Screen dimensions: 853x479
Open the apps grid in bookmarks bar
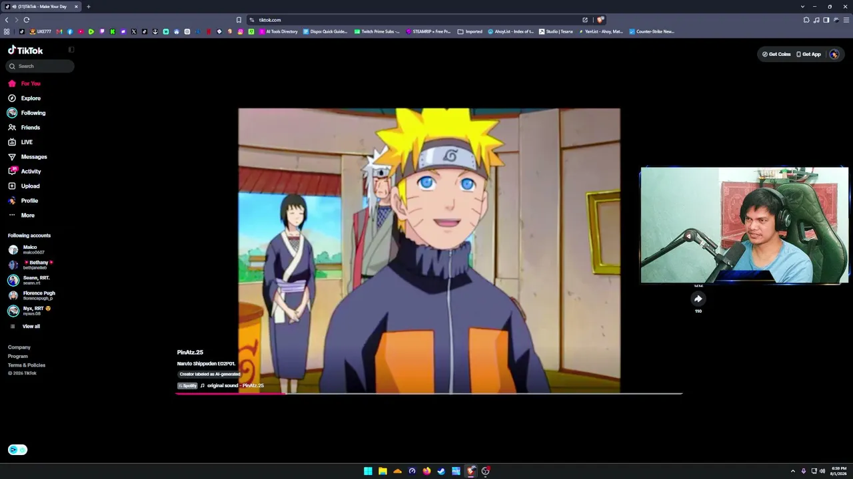tap(7, 31)
